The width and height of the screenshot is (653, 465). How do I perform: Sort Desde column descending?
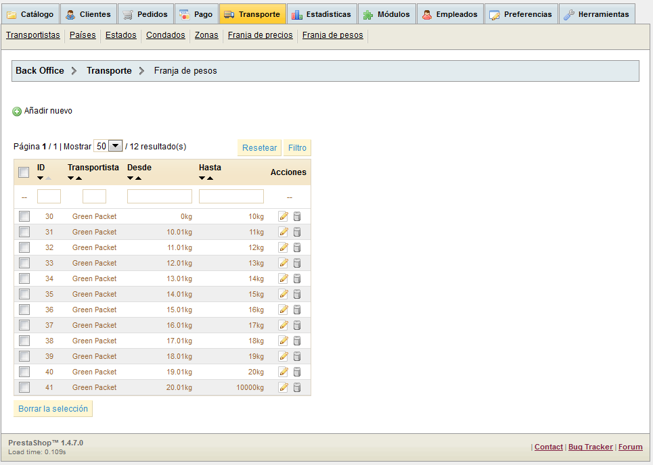pyautogui.click(x=131, y=178)
